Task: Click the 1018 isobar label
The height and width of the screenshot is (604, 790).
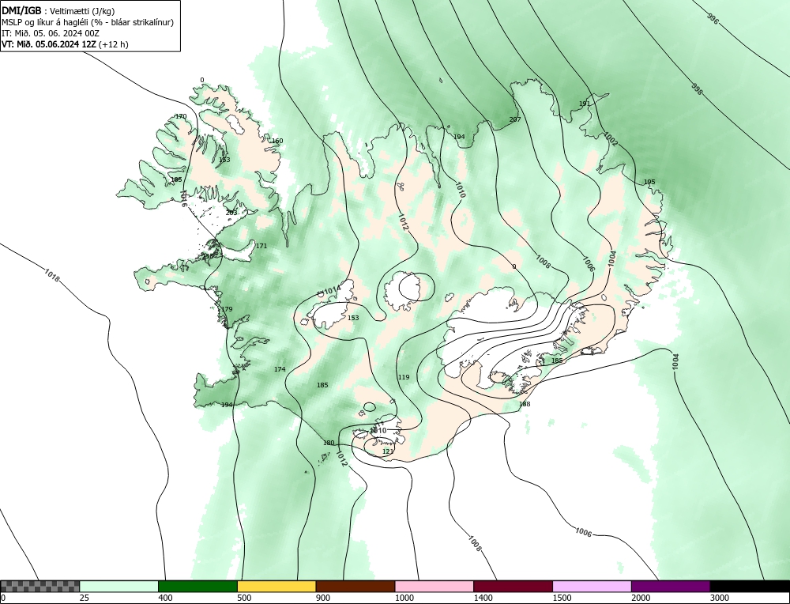Action: coord(52,275)
